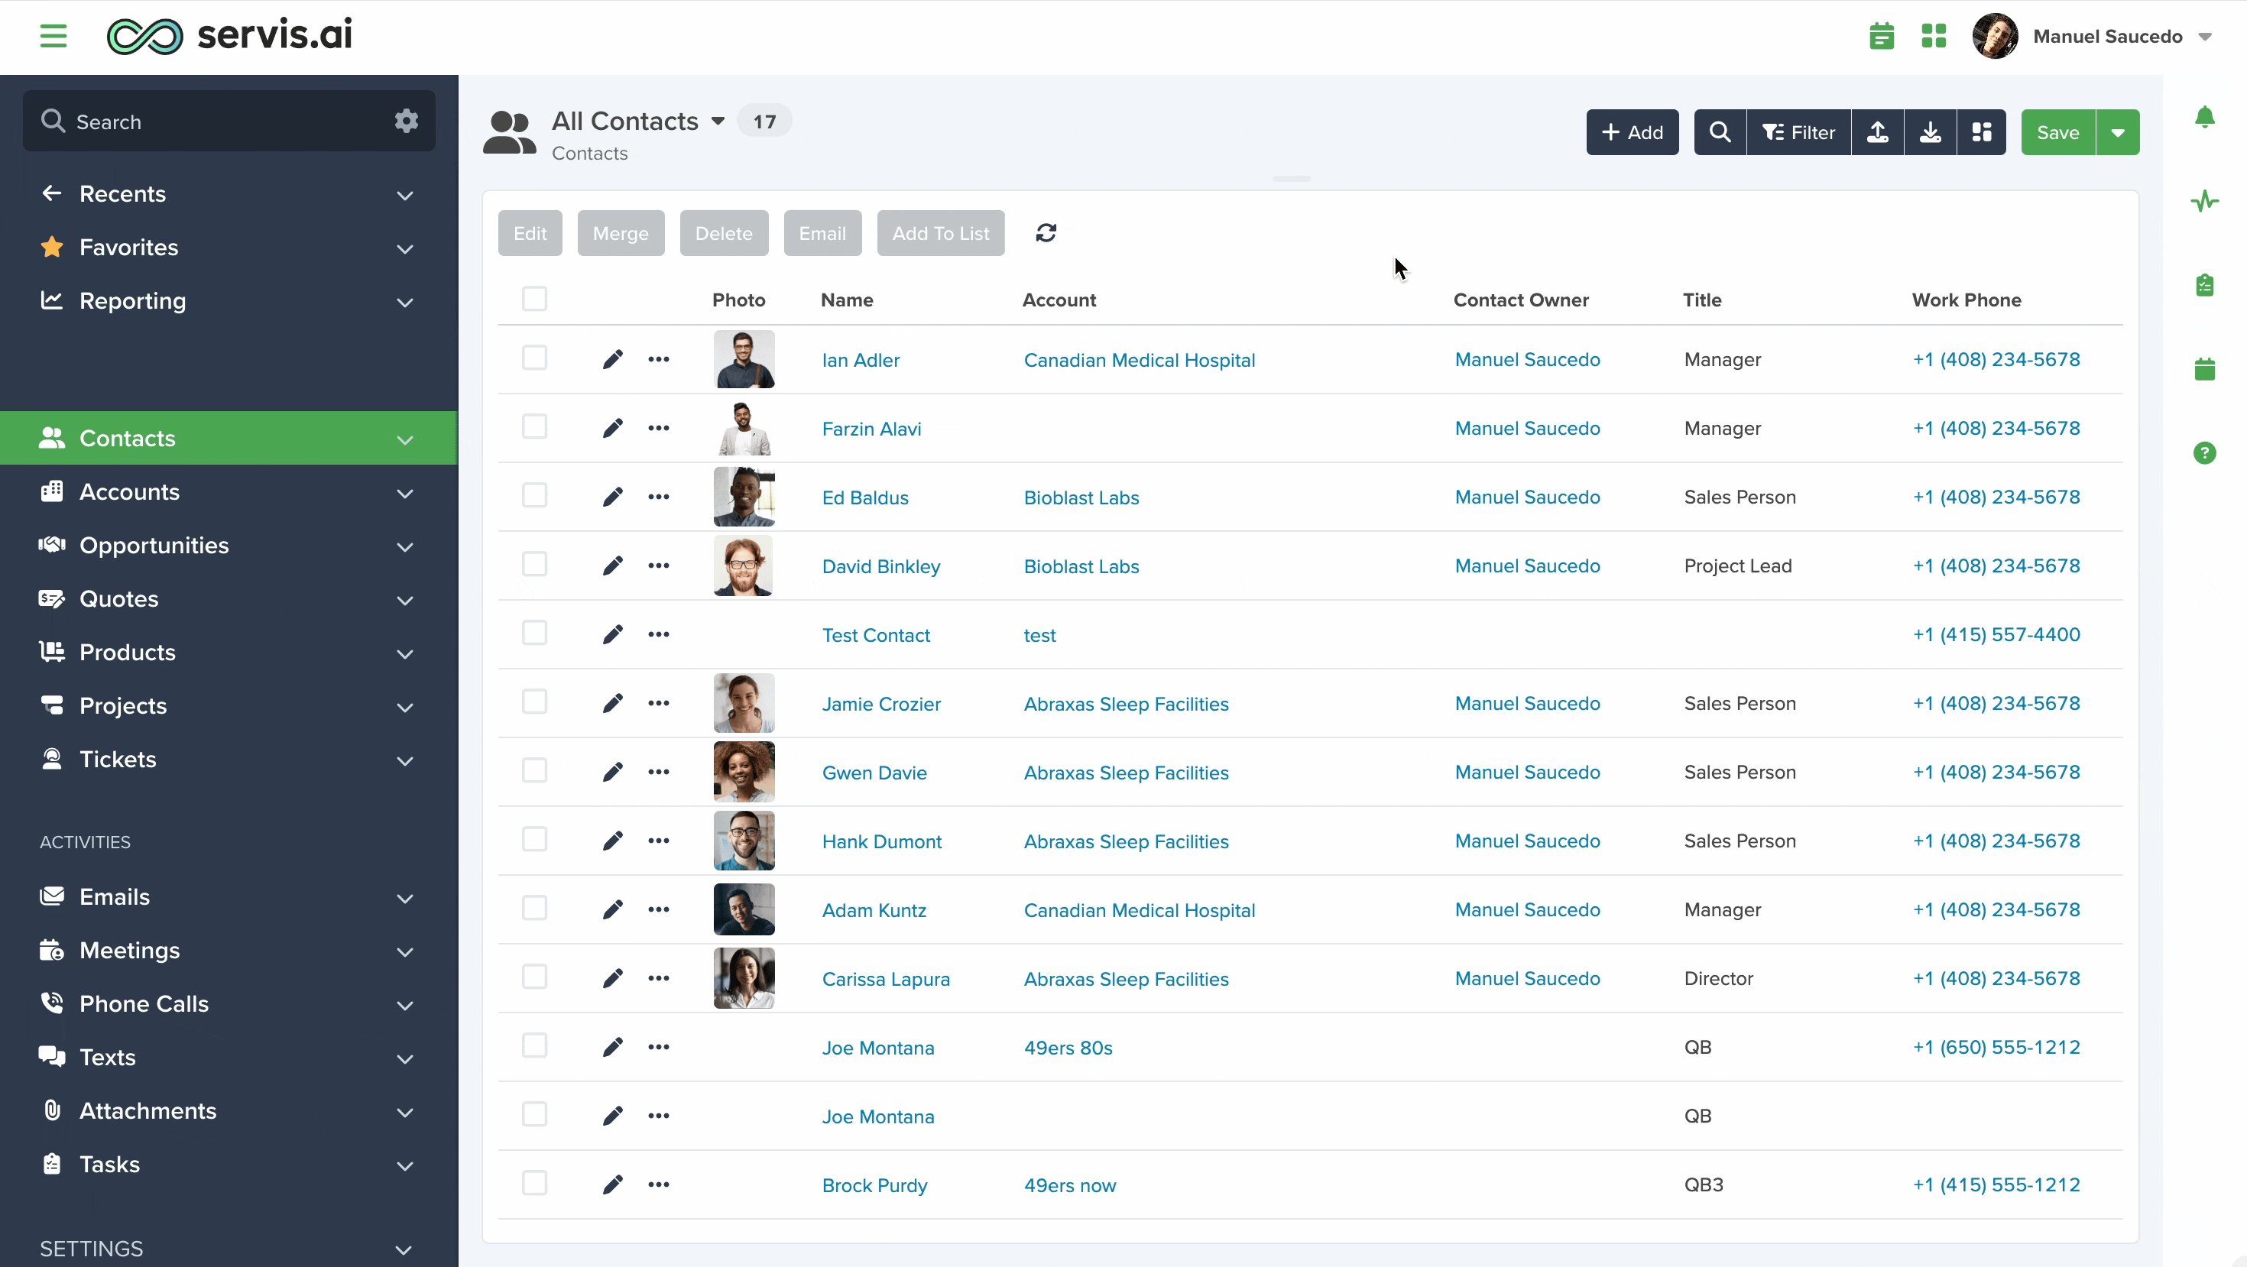
Task: Sort by the Work Phone column header
Action: [1966, 300]
